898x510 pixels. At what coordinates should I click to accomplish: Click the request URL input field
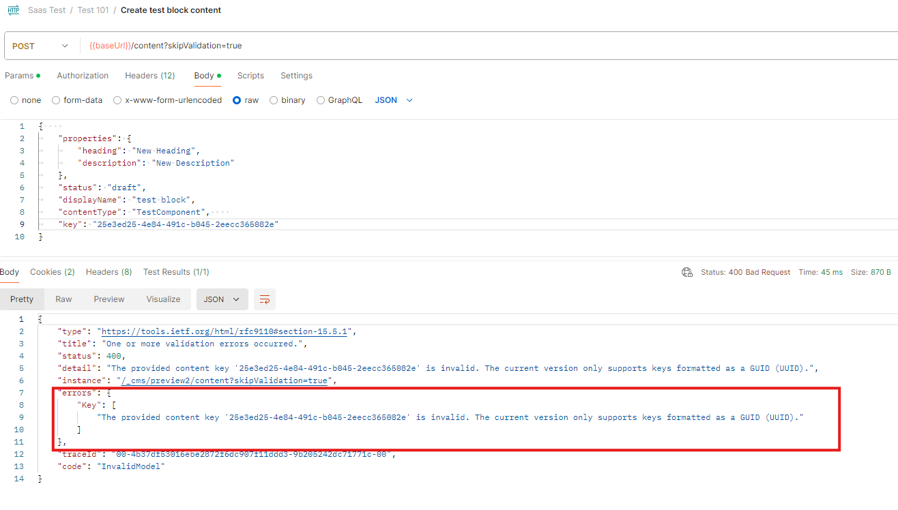tap(478, 46)
